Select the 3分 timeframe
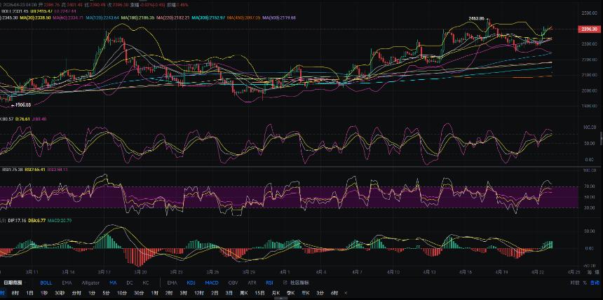 (320, 293)
